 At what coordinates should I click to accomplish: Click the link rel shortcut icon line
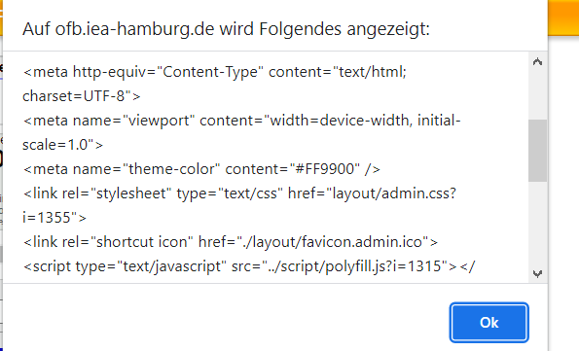point(231,242)
